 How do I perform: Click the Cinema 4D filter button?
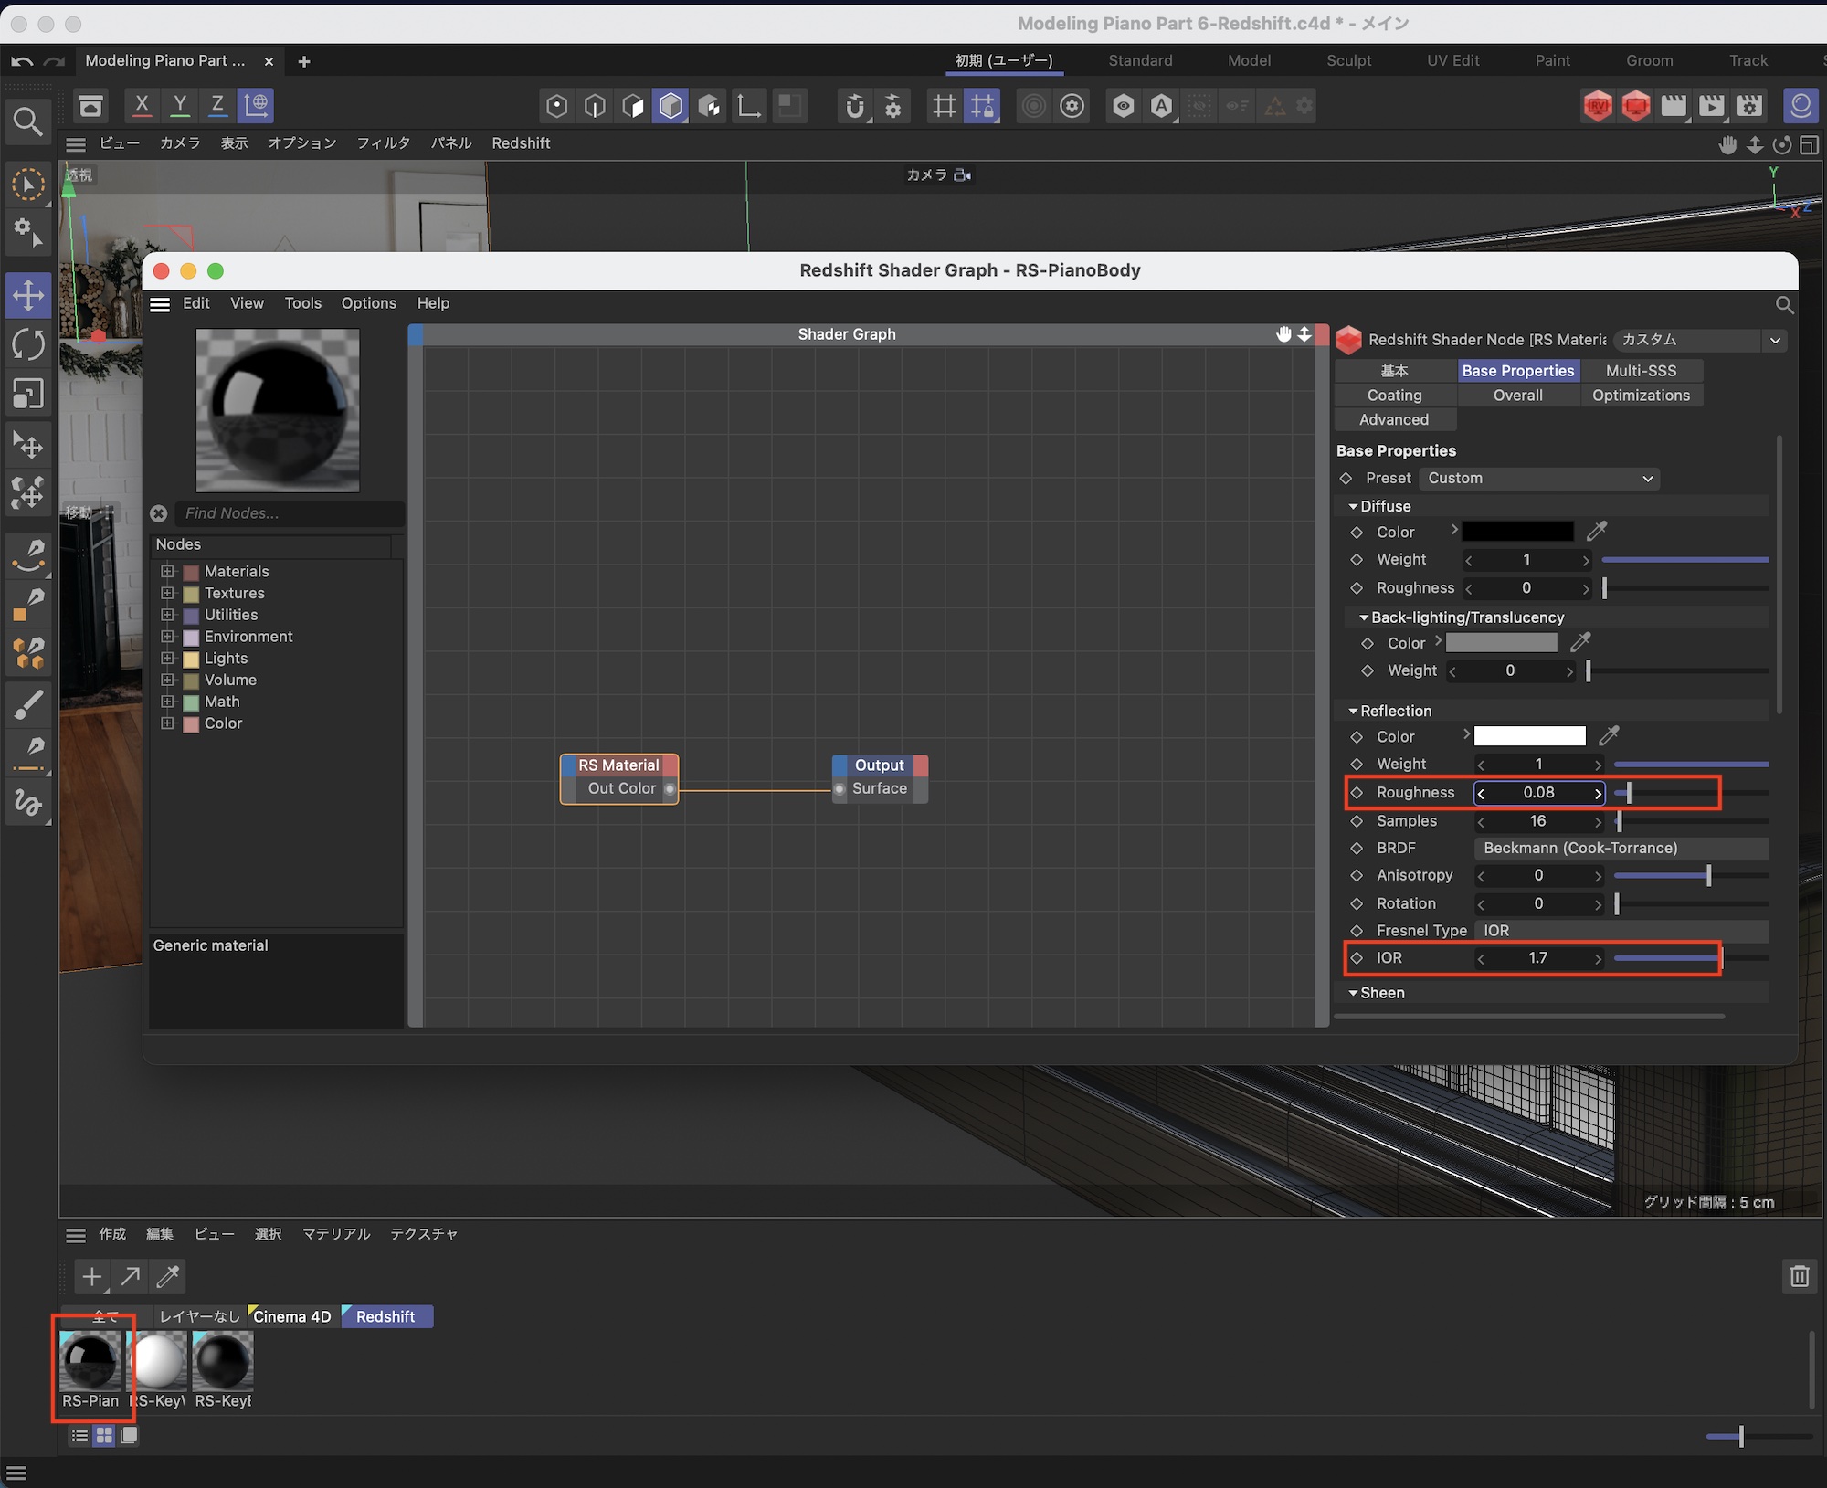pyautogui.click(x=291, y=1316)
